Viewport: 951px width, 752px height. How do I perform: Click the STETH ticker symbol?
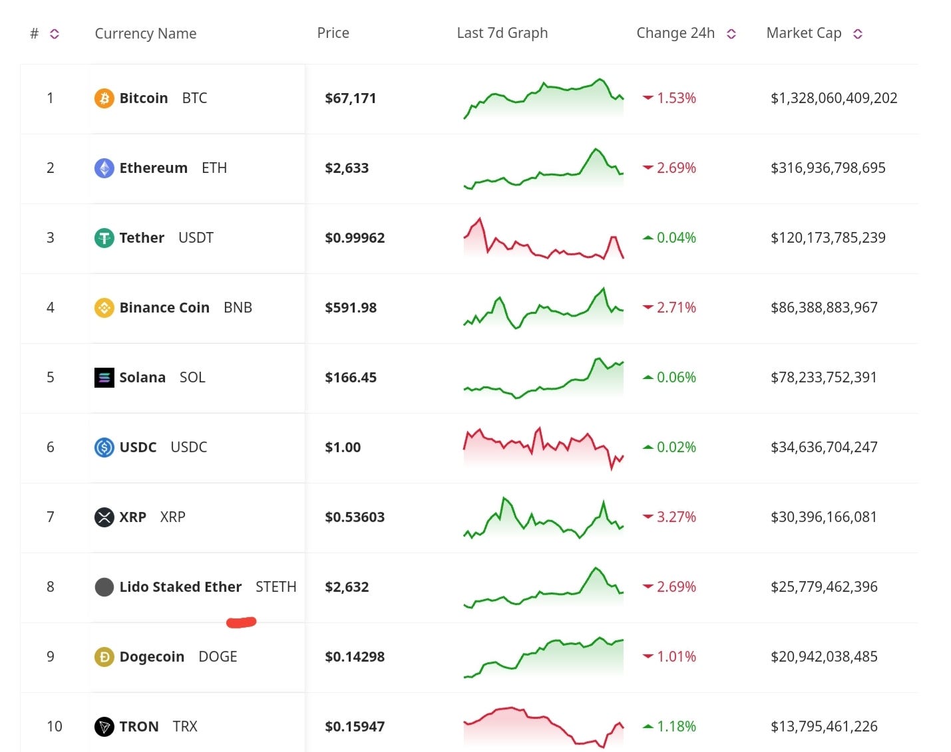point(276,587)
